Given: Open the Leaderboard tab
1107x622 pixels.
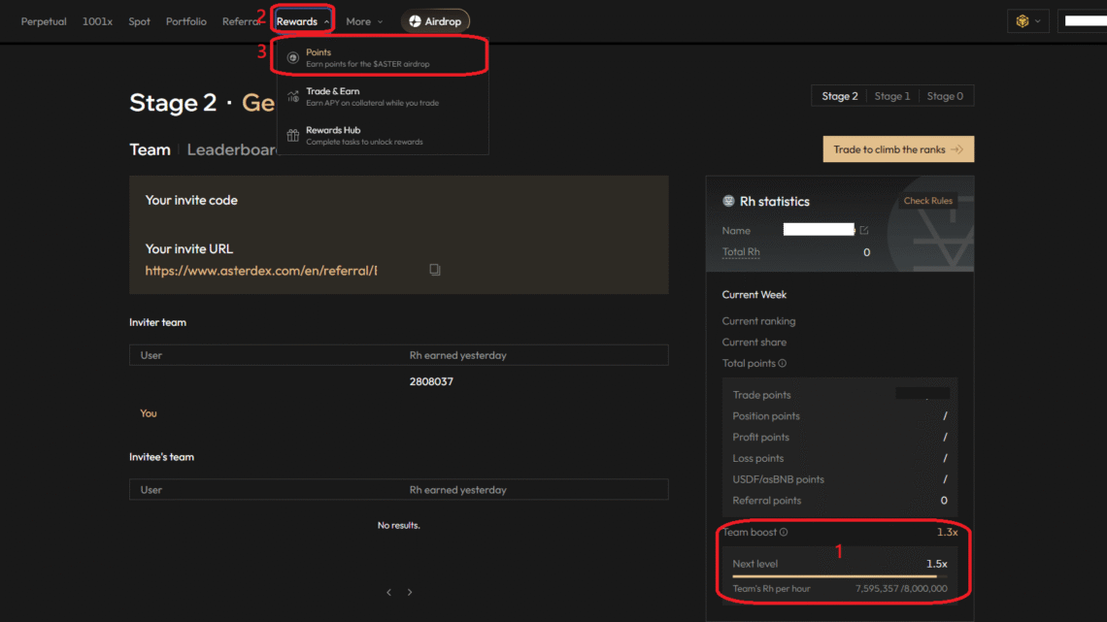Looking at the screenshot, I should 232,149.
